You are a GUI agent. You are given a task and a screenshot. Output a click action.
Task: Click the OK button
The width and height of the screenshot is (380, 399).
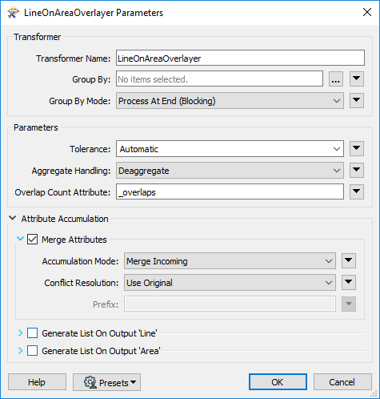click(x=278, y=382)
